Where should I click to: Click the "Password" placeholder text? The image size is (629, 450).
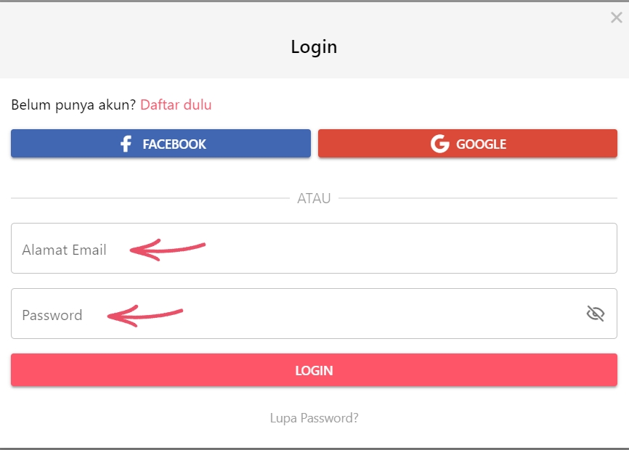click(x=52, y=315)
